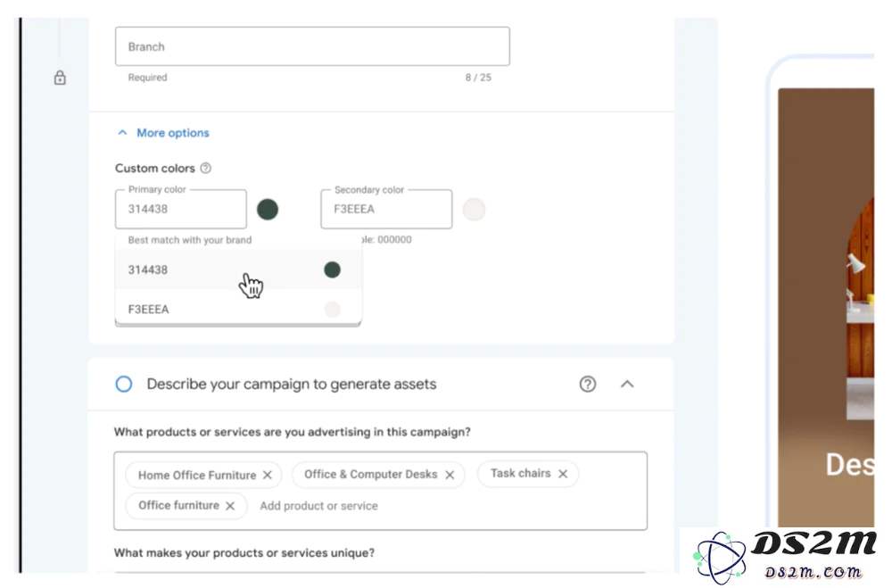Click the lock icon in left sidebar
This screenshot has width=892, height=588.
tap(60, 78)
